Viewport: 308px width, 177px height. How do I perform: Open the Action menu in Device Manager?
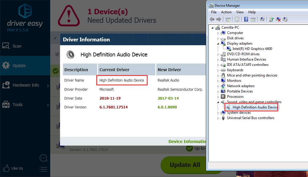226,12
